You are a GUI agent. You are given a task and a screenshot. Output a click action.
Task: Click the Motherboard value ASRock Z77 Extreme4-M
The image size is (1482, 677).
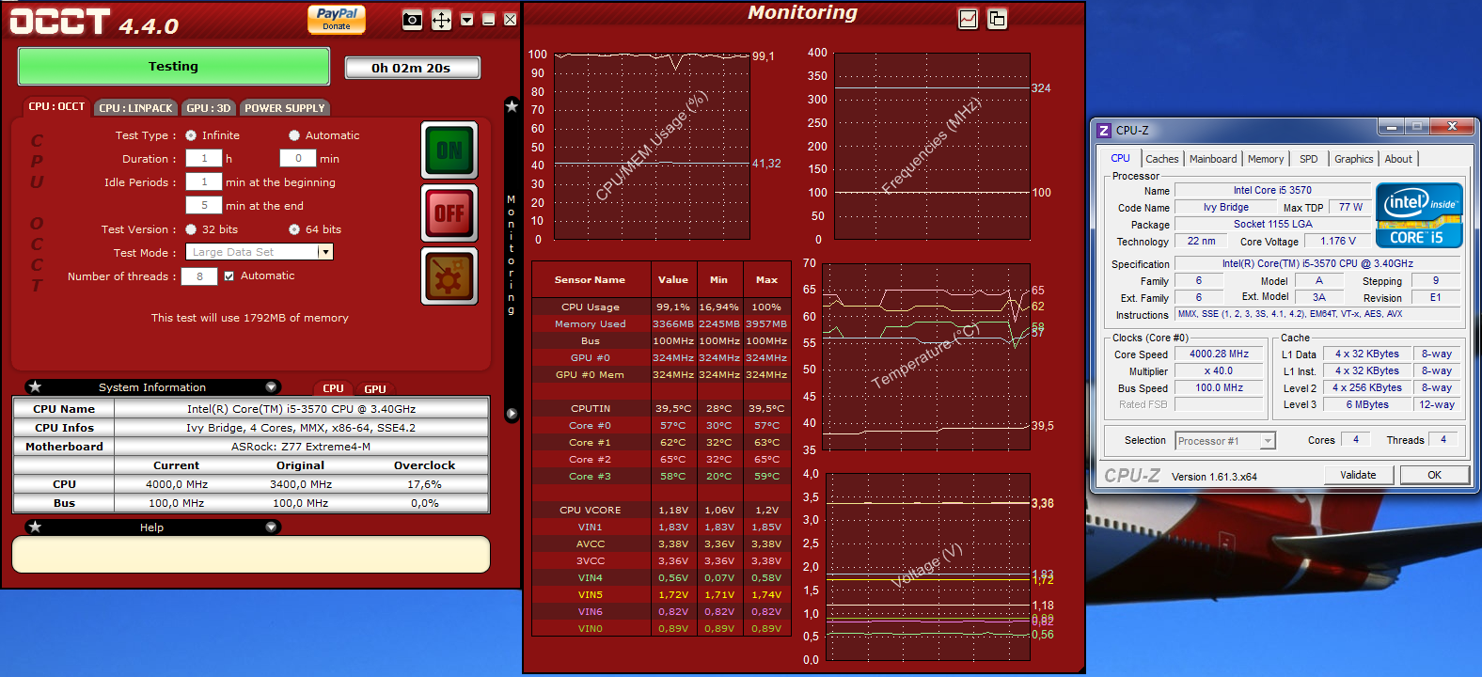(301, 447)
